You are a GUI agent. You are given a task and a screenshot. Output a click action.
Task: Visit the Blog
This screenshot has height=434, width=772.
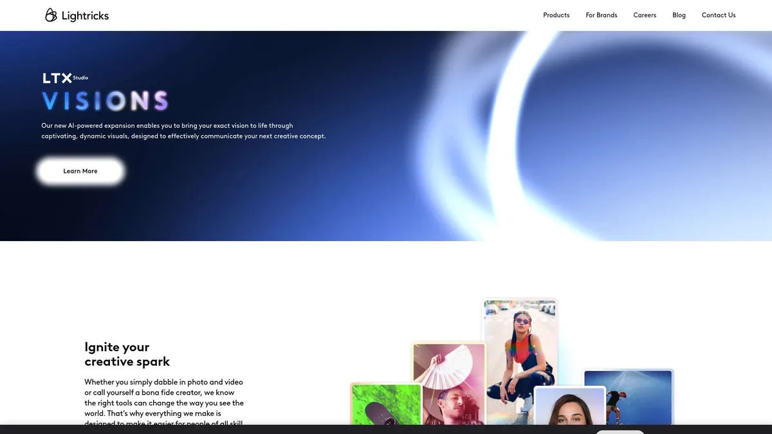coord(679,15)
